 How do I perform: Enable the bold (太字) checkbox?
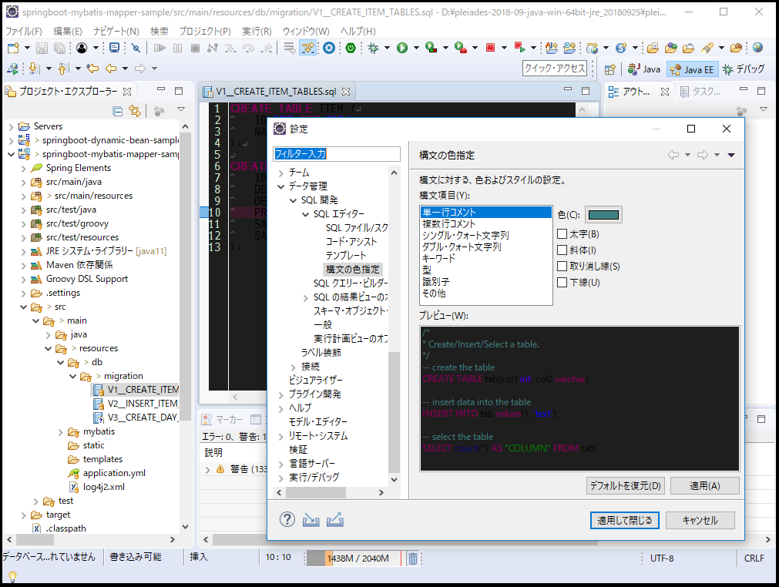coord(562,234)
